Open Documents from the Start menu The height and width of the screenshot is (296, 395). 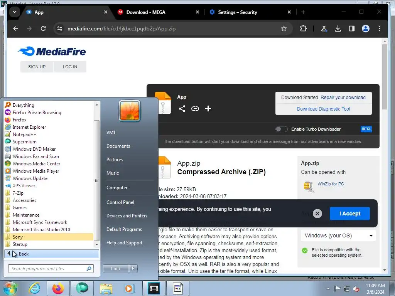[x=118, y=146]
